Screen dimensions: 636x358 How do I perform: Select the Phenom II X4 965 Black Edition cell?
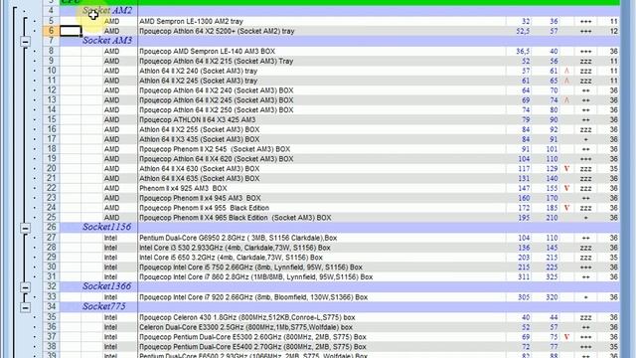coord(322,218)
